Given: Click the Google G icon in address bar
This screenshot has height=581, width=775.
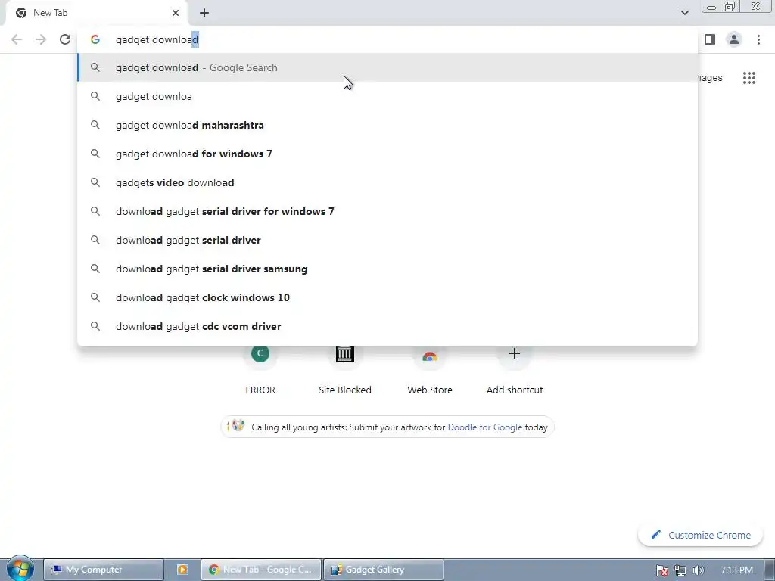Looking at the screenshot, I should [x=95, y=39].
